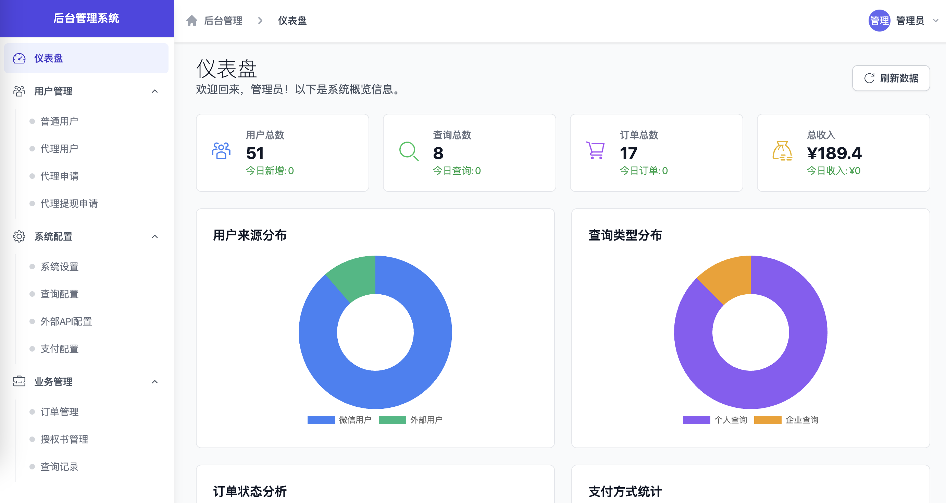Toggle 企业查询 legend orange swatch
946x503 pixels.
[768, 420]
